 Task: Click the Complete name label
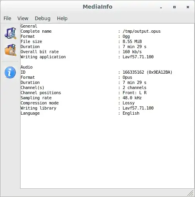click(x=36, y=31)
